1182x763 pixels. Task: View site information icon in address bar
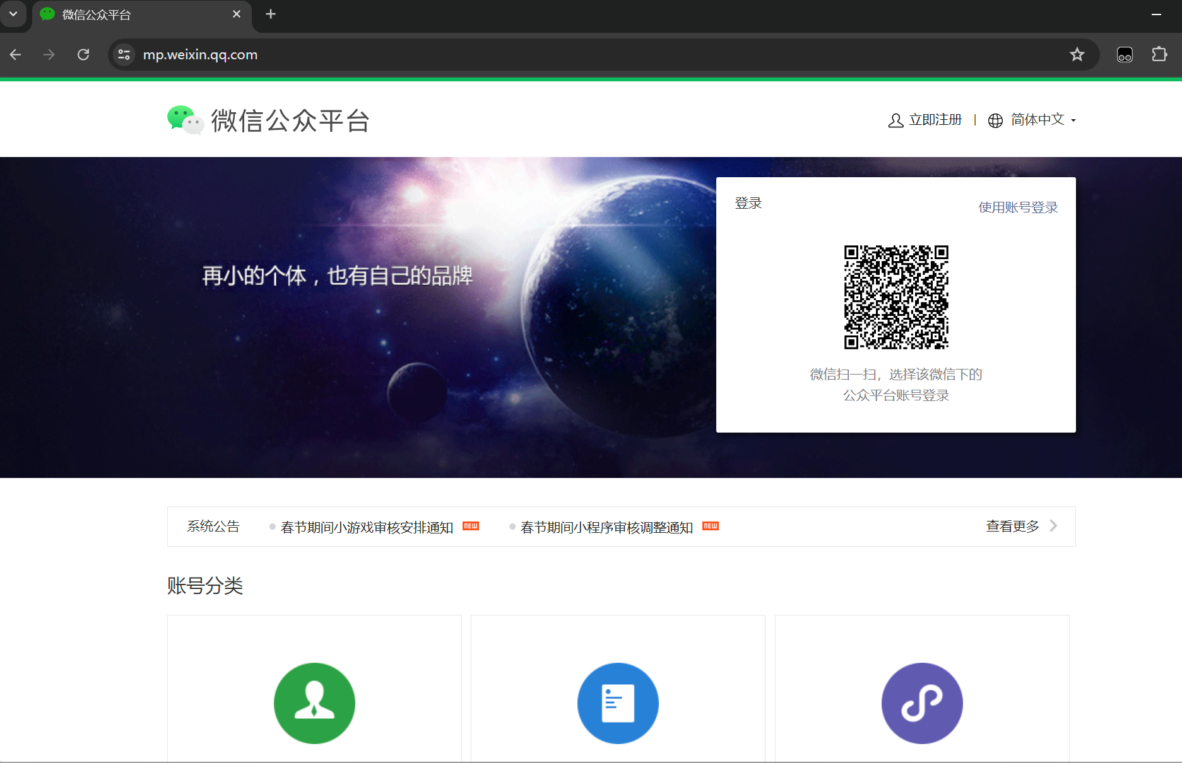[124, 55]
